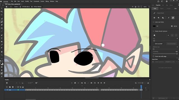179x100 pixels.
Task: Open the Brush Mode dropdown in Properties
Action: click(159, 18)
